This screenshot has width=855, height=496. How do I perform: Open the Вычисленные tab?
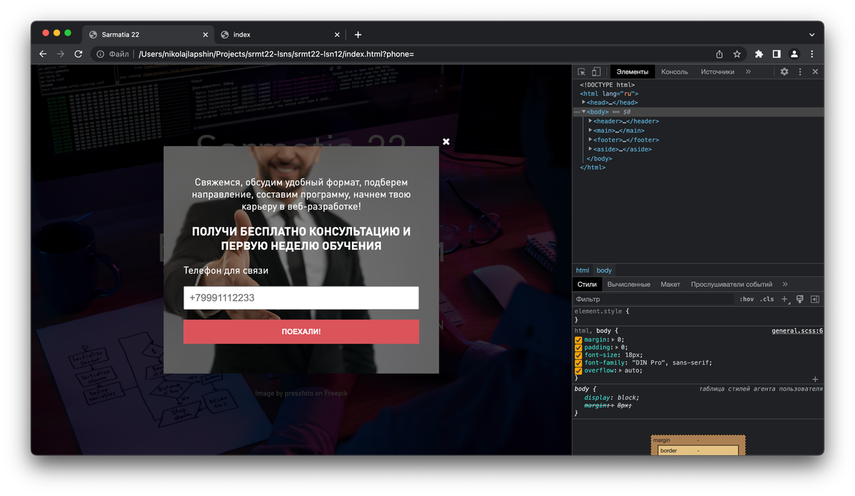point(628,285)
